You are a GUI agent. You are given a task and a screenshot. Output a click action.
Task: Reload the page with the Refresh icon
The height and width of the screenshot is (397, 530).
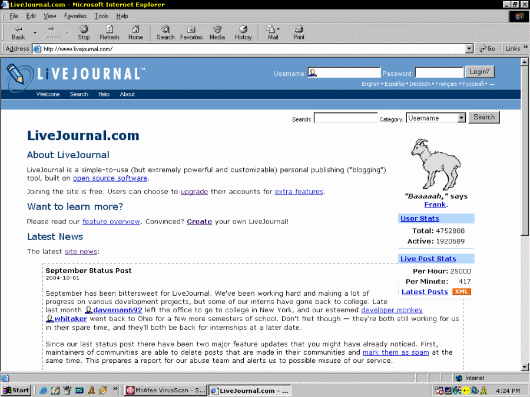click(110, 33)
